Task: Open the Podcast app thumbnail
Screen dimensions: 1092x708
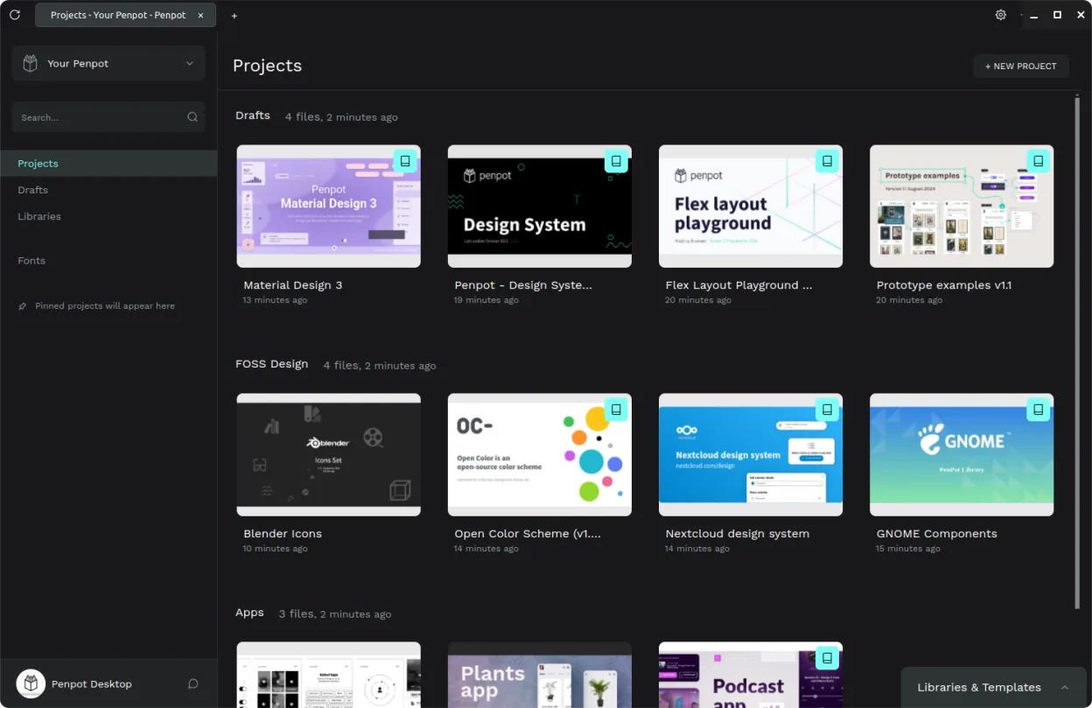Action: pos(751,675)
